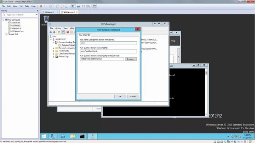Click the Alias name input field
This screenshot has height=143, width=255.
[108, 43]
